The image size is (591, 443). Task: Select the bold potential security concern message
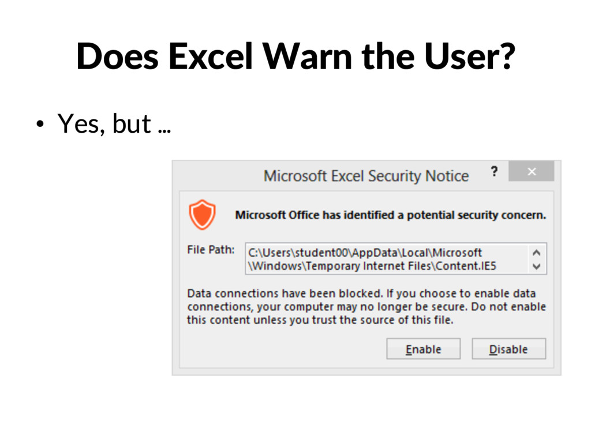click(x=391, y=215)
